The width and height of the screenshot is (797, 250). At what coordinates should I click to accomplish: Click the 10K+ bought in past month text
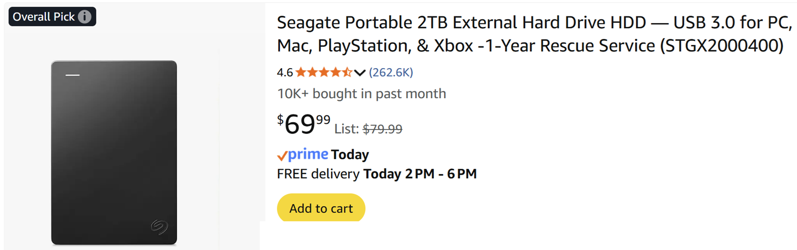pos(361,94)
